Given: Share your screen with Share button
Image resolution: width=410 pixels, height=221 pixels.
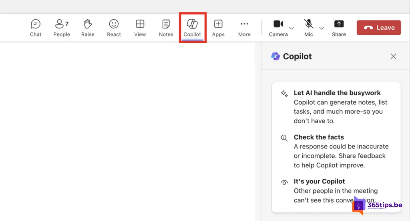Looking at the screenshot, I should 339,28.
